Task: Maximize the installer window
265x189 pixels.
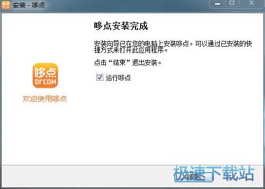Action: tap(232, 4)
